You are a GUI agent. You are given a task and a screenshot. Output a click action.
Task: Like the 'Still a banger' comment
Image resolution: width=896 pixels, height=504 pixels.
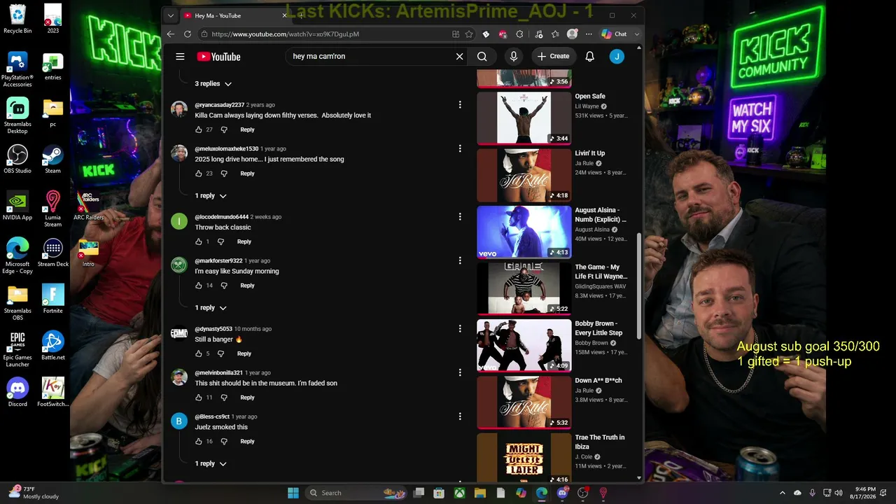pyautogui.click(x=199, y=353)
